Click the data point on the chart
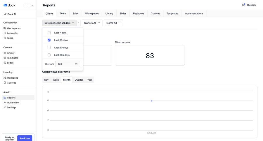Viewport: 263px width, 141px height. (151, 101)
